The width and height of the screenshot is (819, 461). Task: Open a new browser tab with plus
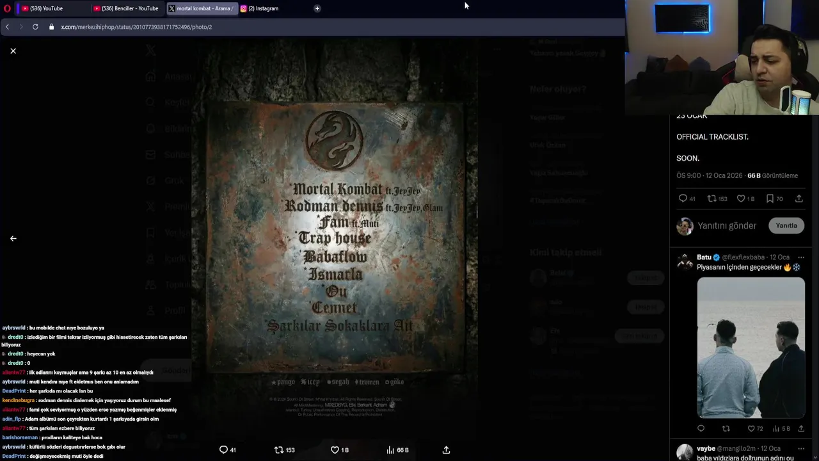pyautogui.click(x=317, y=8)
